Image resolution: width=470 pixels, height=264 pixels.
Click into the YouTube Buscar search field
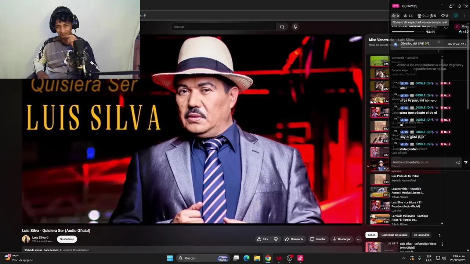point(223,27)
